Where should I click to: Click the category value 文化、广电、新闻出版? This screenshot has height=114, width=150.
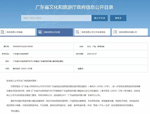point(96,47)
